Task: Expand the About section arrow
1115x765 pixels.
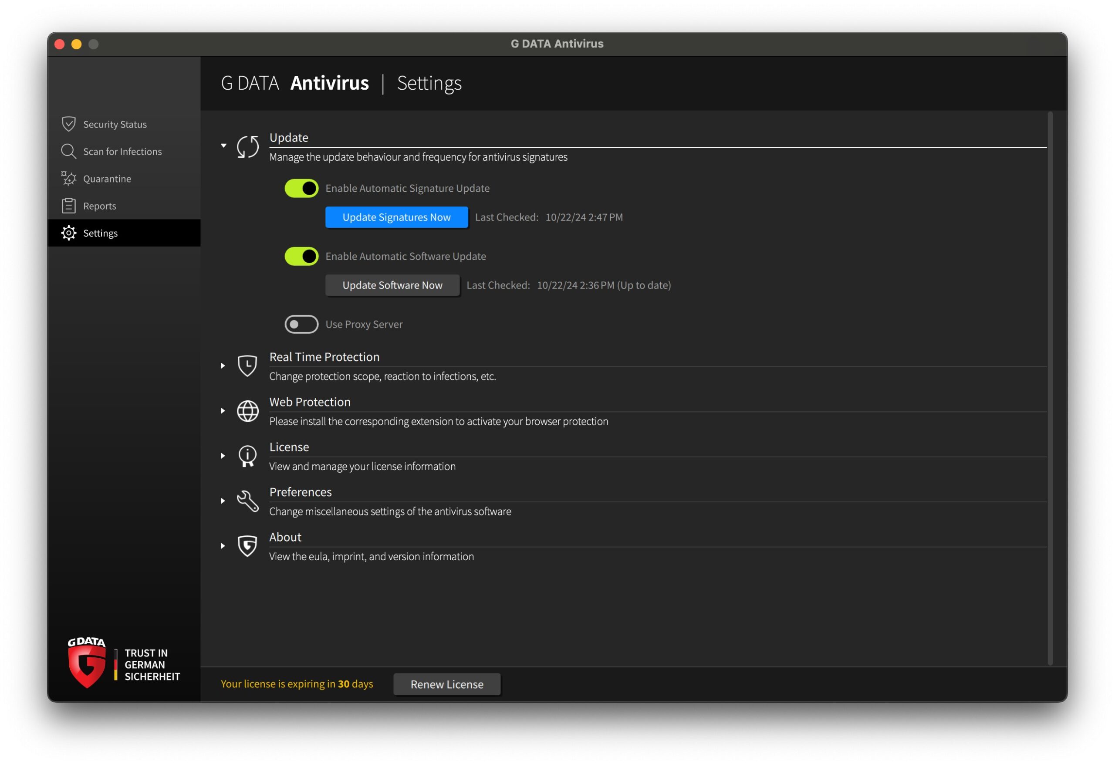Action: [x=223, y=546]
